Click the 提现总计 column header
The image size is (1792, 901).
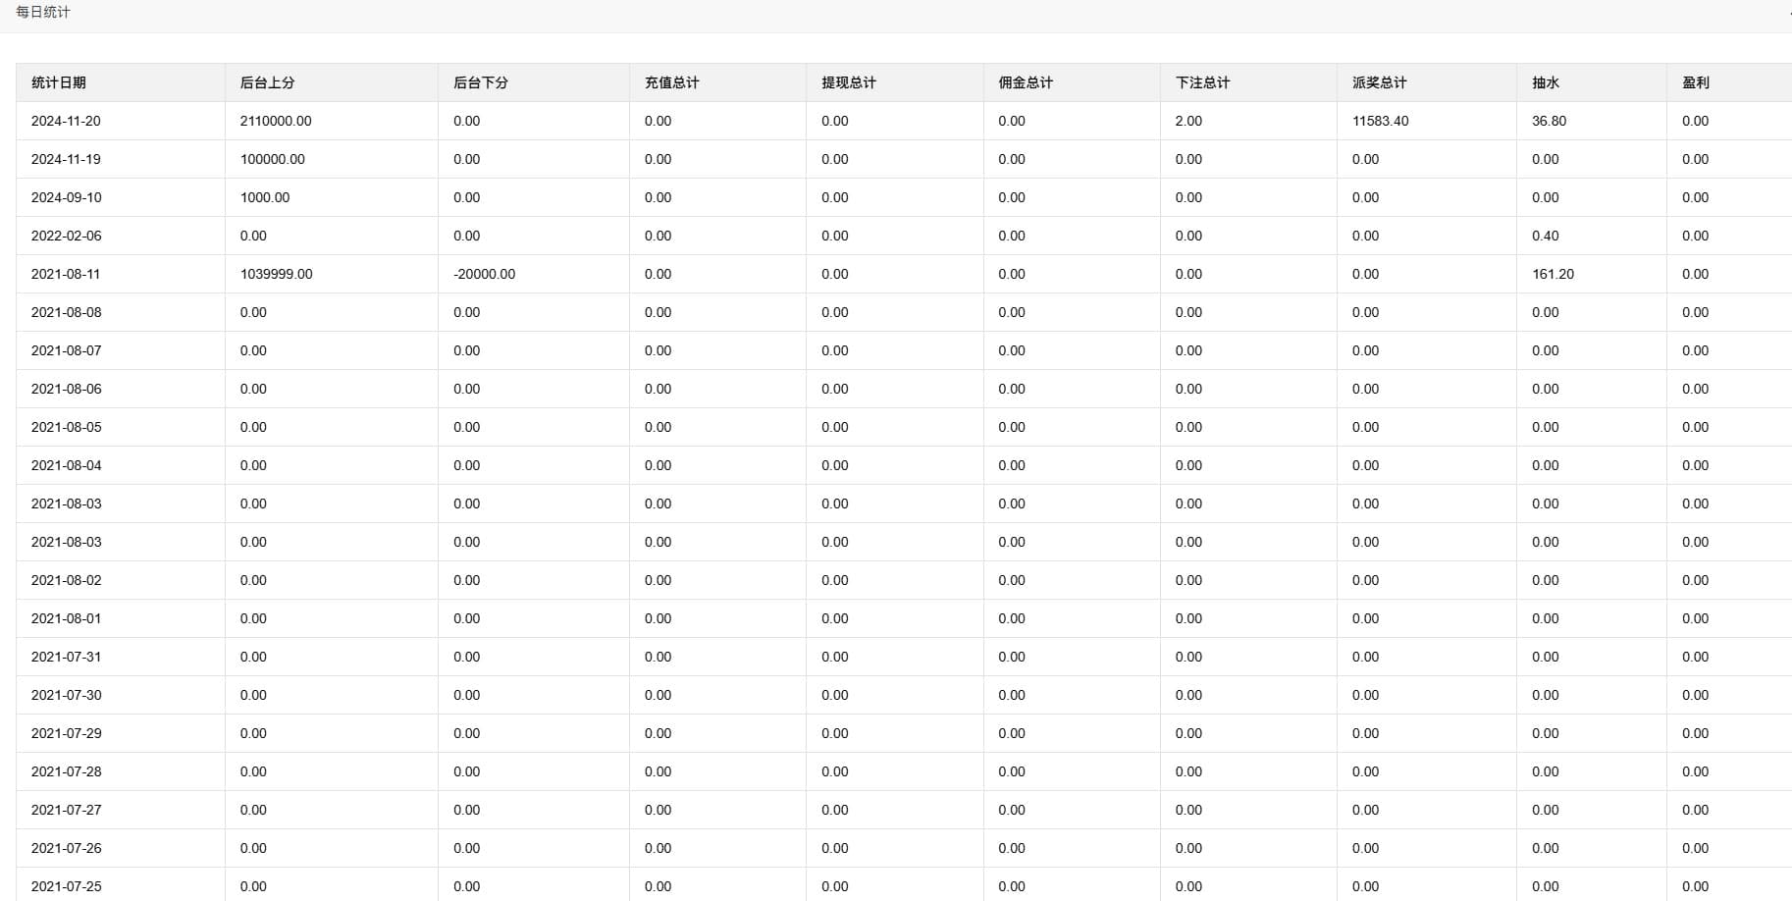[x=849, y=82]
